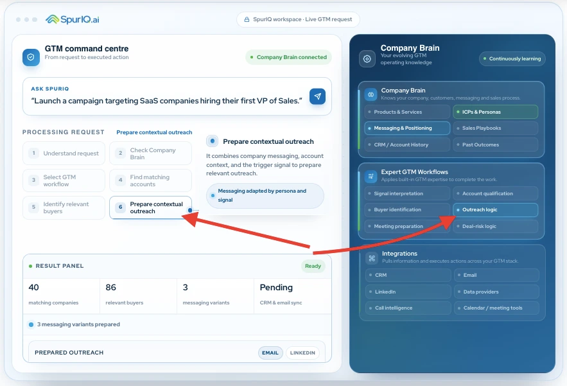This screenshot has width=567, height=386.
Task: Click the PROCESSING REQUEST label
Action: click(x=64, y=132)
